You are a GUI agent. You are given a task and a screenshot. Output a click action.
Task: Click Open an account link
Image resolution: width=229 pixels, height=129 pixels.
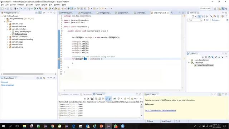coord(8,85)
